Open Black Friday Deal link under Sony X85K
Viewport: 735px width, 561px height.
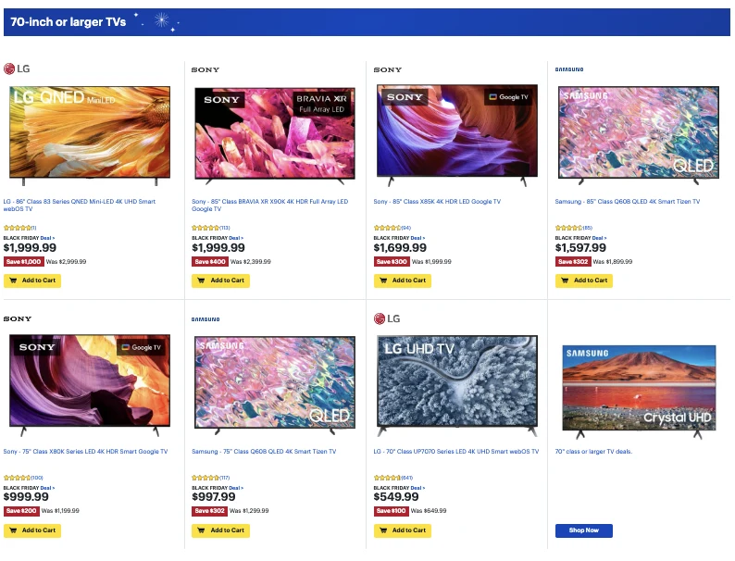(417, 238)
